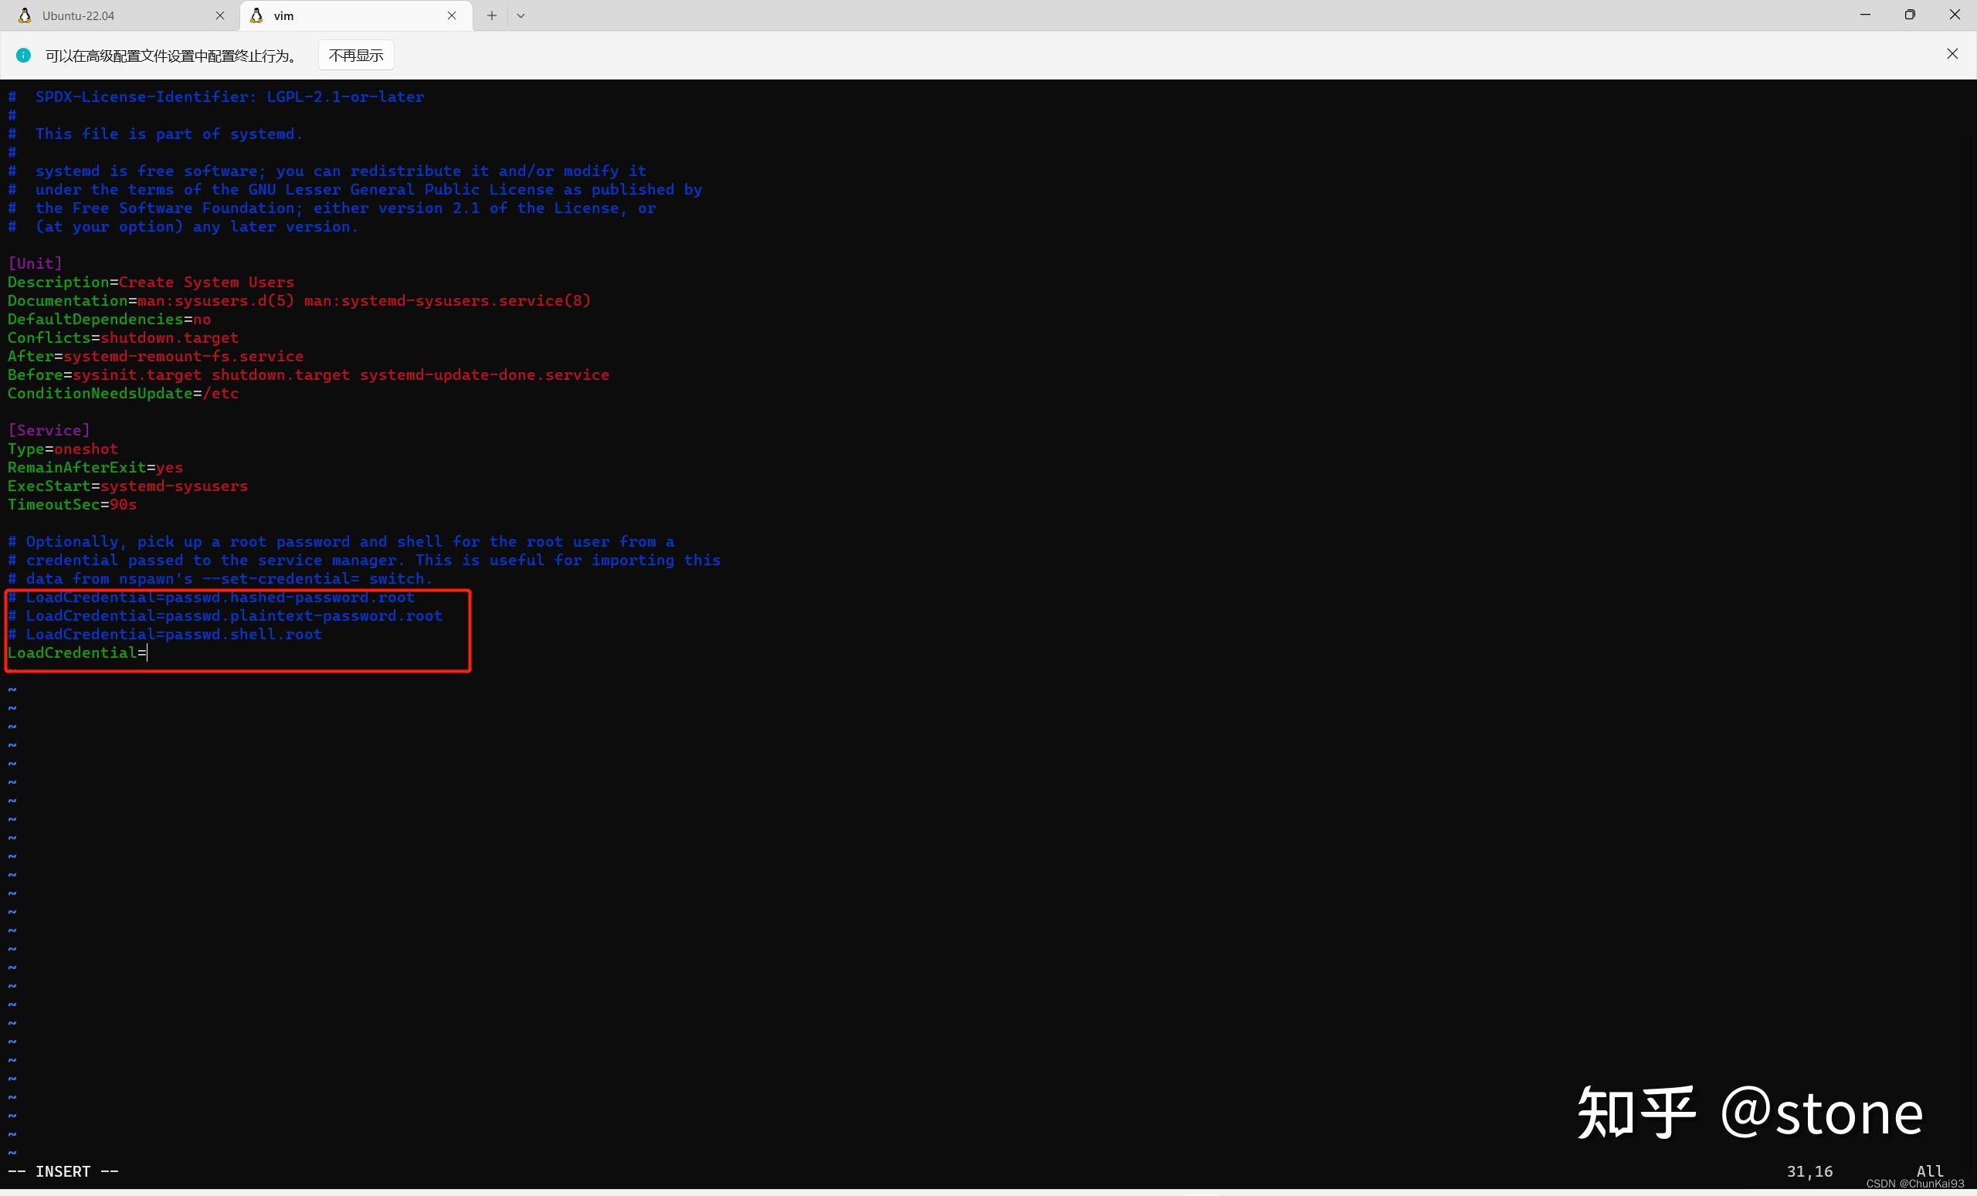Click the Documentation=man:sysusers.d(5) line
Screen dimensions: 1977x1196
tap(300, 300)
